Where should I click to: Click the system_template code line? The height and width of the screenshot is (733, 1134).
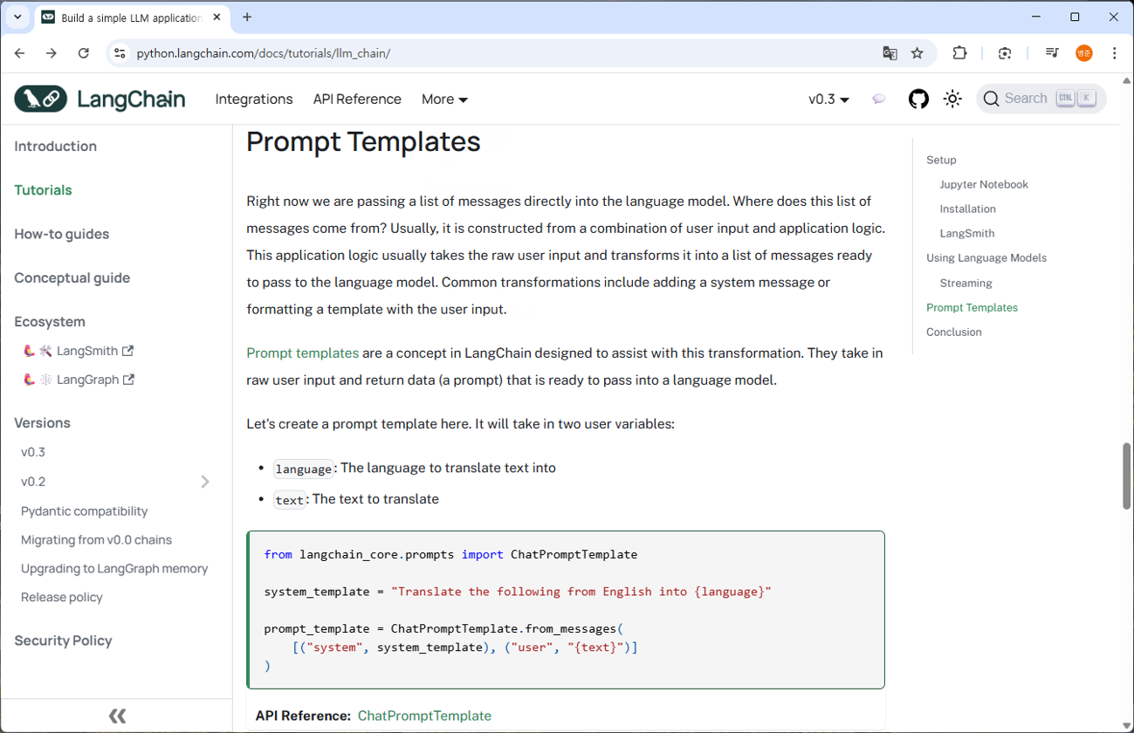[518, 592]
